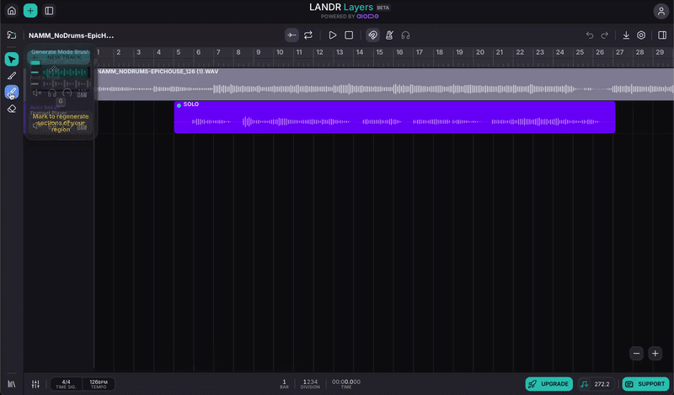Toggle the left sidebar panel icon
This screenshot has height=395, width=674.
(49, 10)
